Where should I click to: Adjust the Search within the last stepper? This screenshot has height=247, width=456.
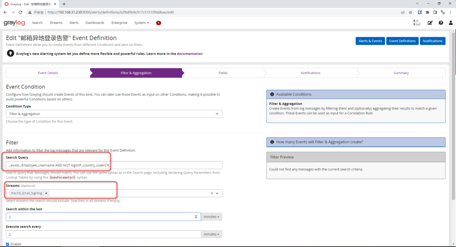196,217
